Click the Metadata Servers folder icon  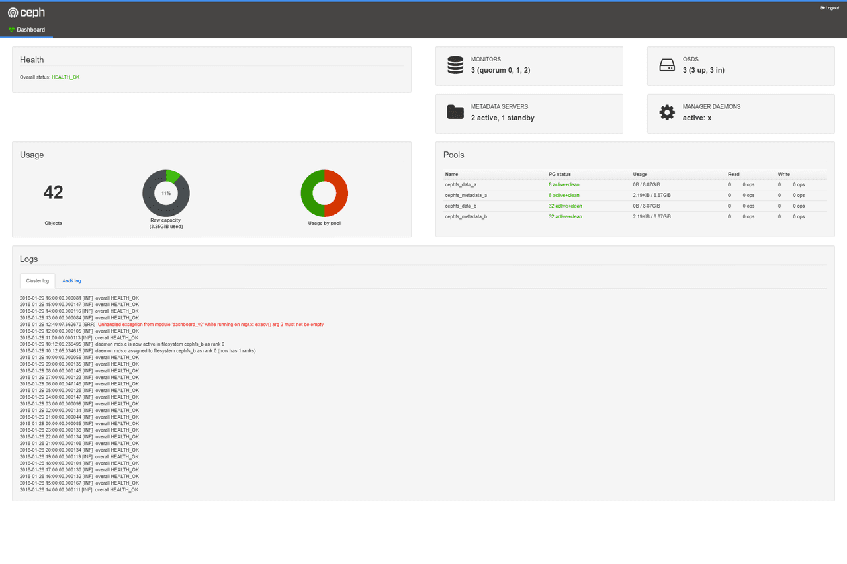click(455, 112)
